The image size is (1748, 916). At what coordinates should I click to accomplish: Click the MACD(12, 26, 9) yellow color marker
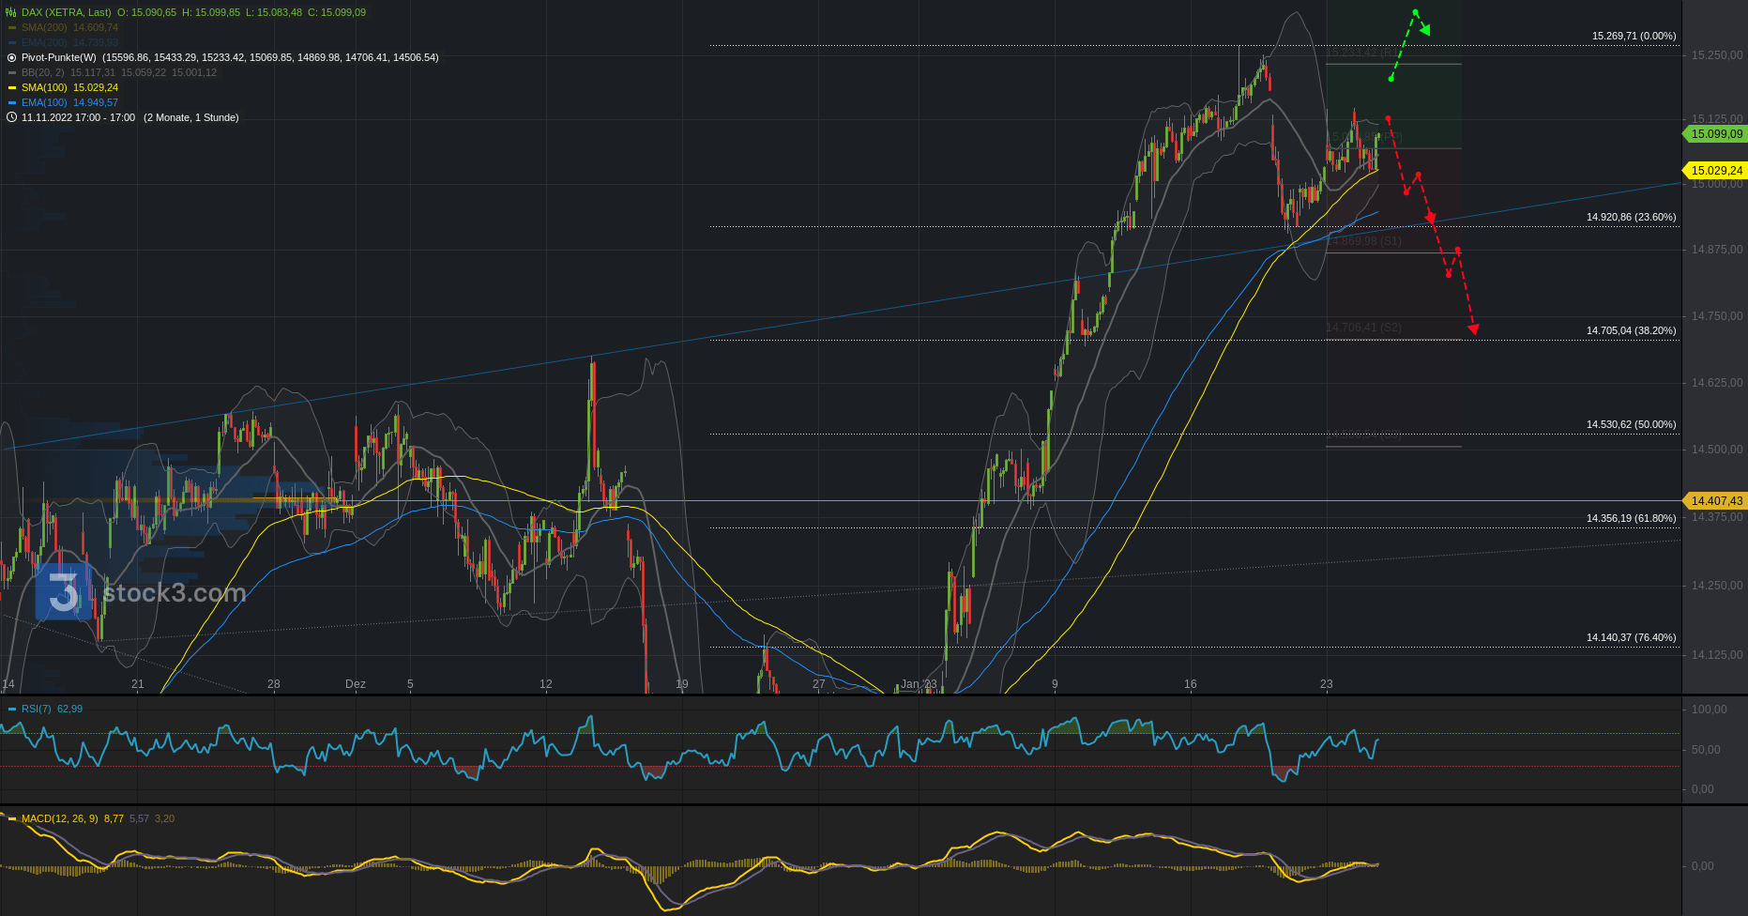tap(12, 818)
